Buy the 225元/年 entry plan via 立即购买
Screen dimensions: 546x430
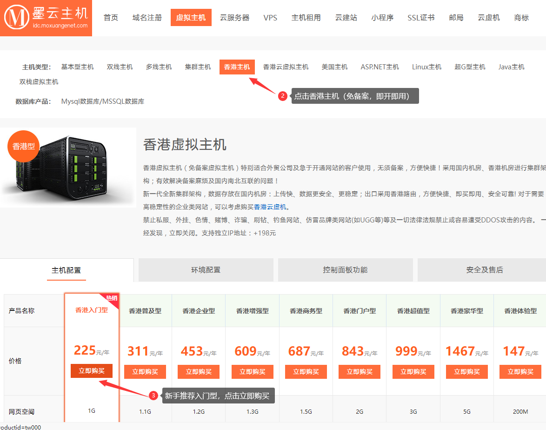[92, 371]
